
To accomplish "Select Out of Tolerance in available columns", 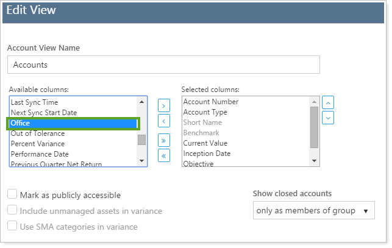I will [x=38, y=133].
